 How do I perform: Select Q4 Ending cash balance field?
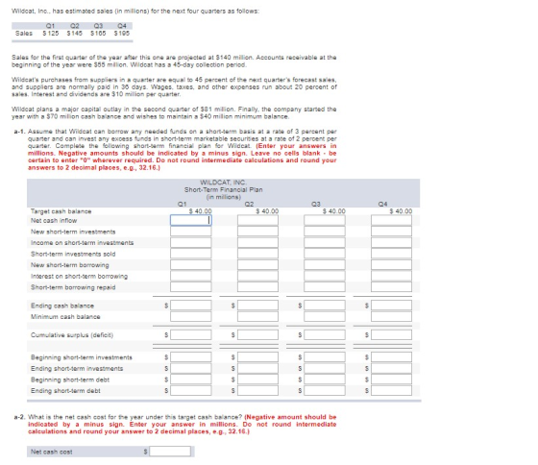click(x=391, y=306)
